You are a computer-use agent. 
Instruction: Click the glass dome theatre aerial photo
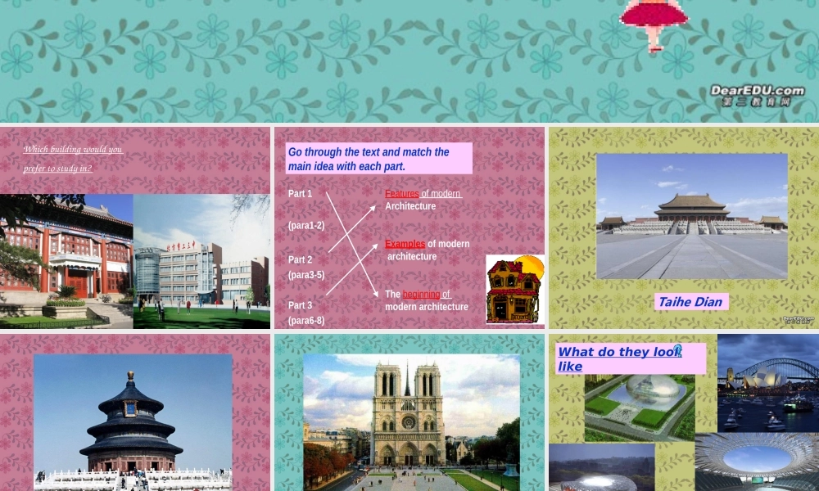tap(640, 408)
